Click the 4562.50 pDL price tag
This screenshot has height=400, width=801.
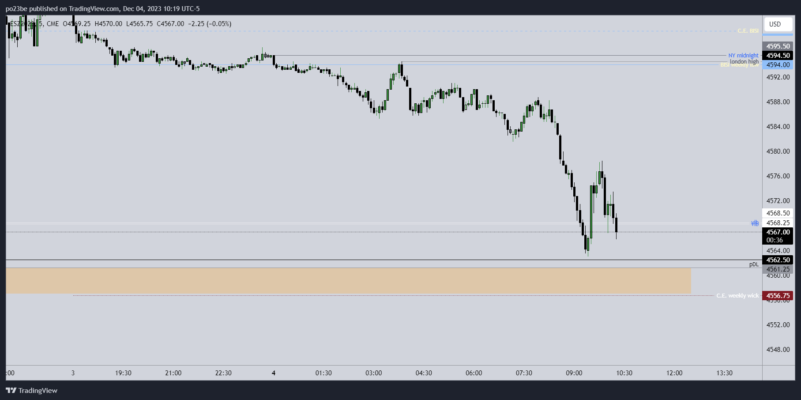778,260
